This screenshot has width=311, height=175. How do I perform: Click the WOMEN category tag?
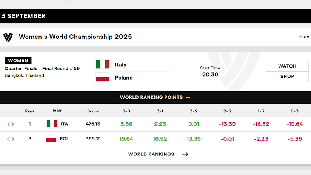(x=18, y=60)
